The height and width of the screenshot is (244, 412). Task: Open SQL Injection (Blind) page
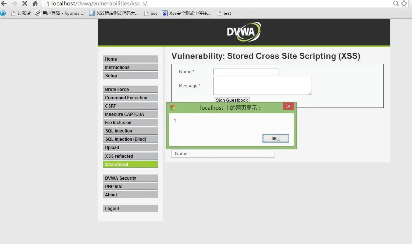coord(130,139)
